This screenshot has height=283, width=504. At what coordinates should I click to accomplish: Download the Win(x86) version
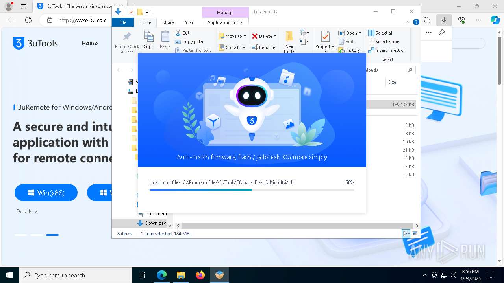[x=46, y=193]
